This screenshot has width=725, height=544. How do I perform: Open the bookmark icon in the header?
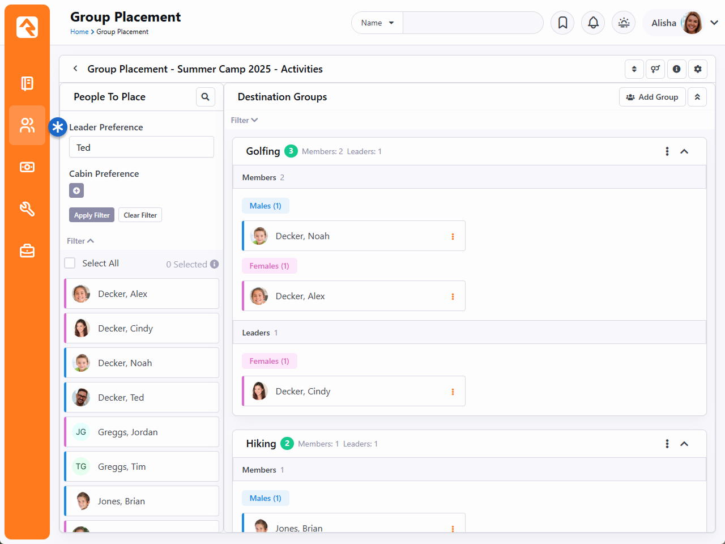pyautogui.click(x=562, y=23)
